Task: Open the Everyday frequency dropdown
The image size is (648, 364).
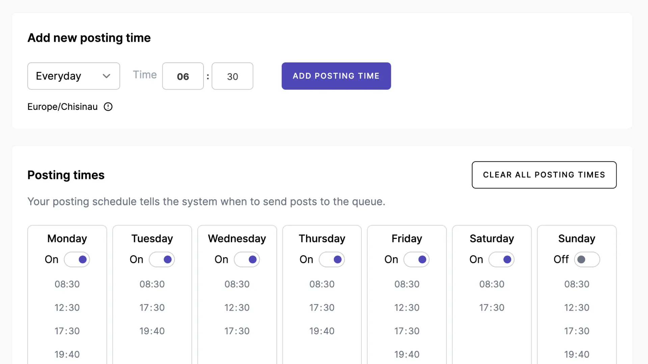Action: [x=74, y=76]
